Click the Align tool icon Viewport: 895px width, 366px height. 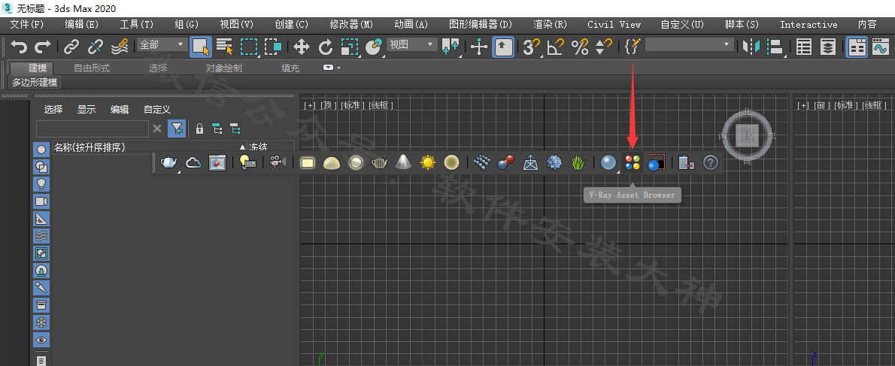coord(775,47)
